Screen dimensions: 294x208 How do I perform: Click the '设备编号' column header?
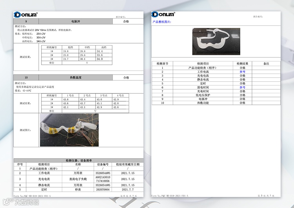103,164
